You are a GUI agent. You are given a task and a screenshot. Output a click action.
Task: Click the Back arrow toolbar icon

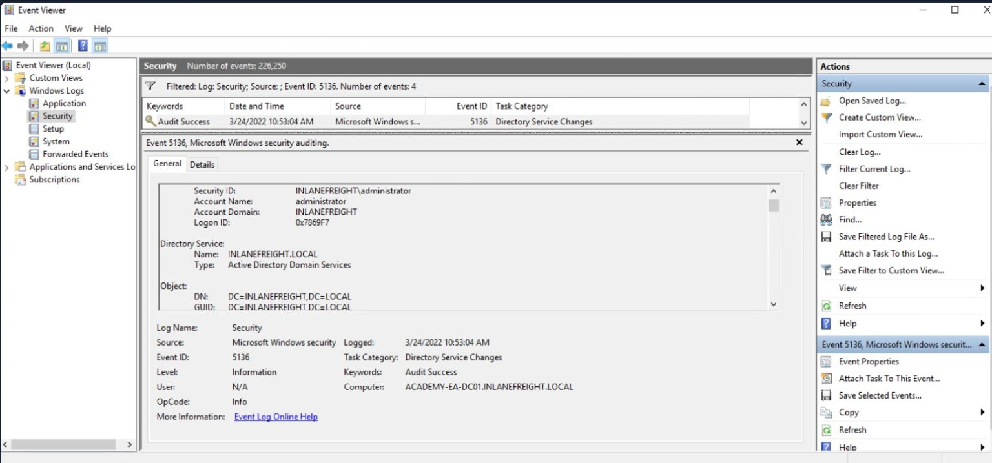pyautogui.click(x=7, y=46)
